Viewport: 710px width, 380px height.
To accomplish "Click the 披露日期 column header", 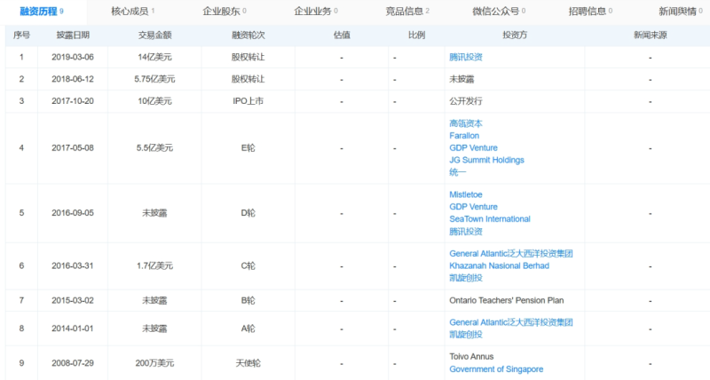I will [x=72, y=35].
